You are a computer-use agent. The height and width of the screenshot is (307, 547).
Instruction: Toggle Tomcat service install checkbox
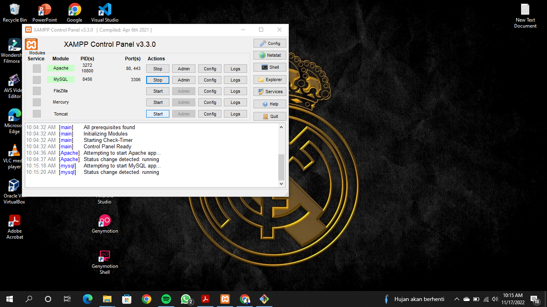point(37,114)
